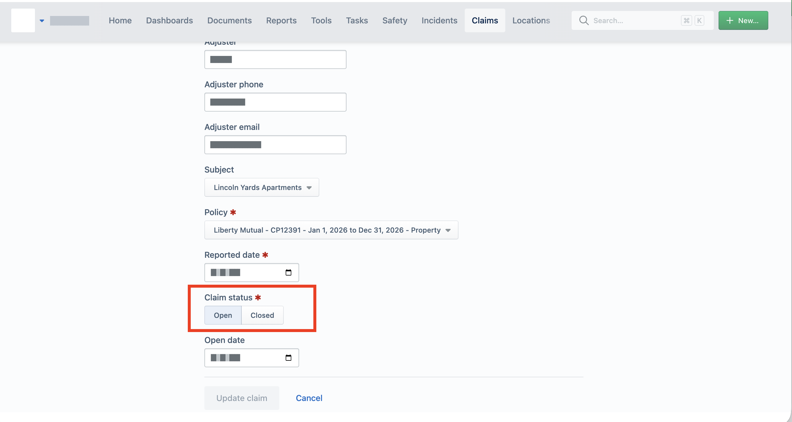
Task: Click the Adjuster phone input field
Action: [x=275, y=102]
